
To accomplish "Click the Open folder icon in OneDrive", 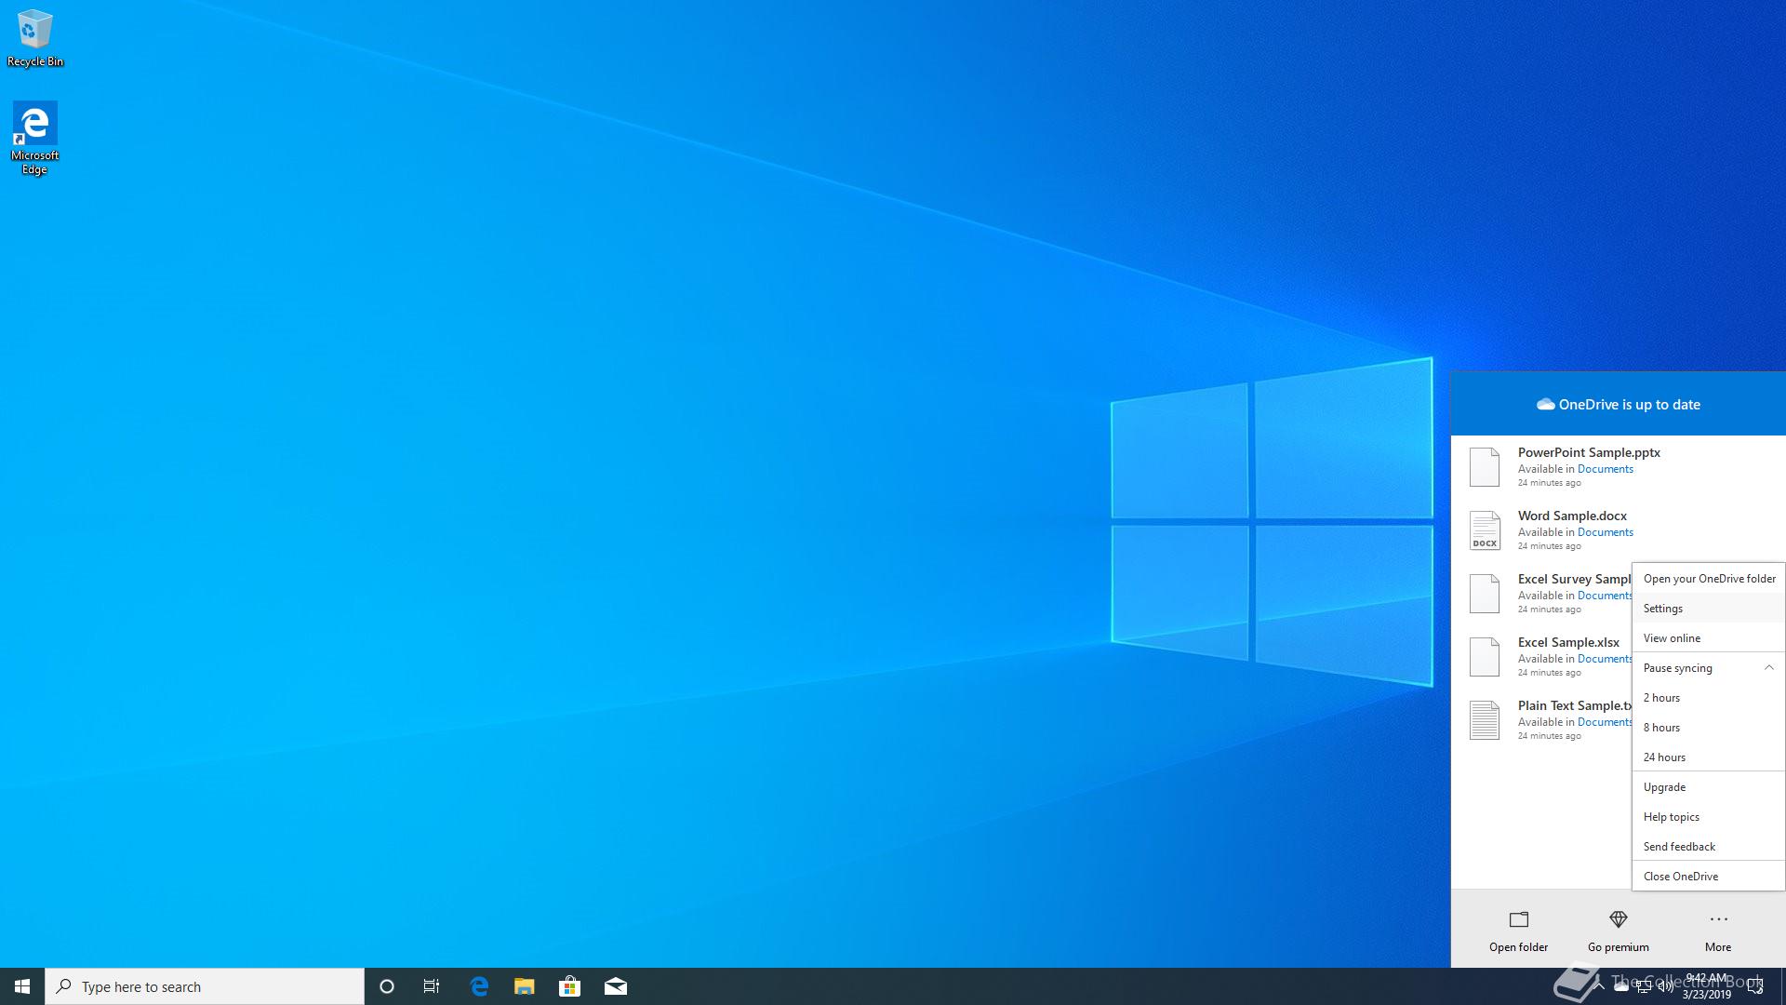I will tap(1518, 919).
